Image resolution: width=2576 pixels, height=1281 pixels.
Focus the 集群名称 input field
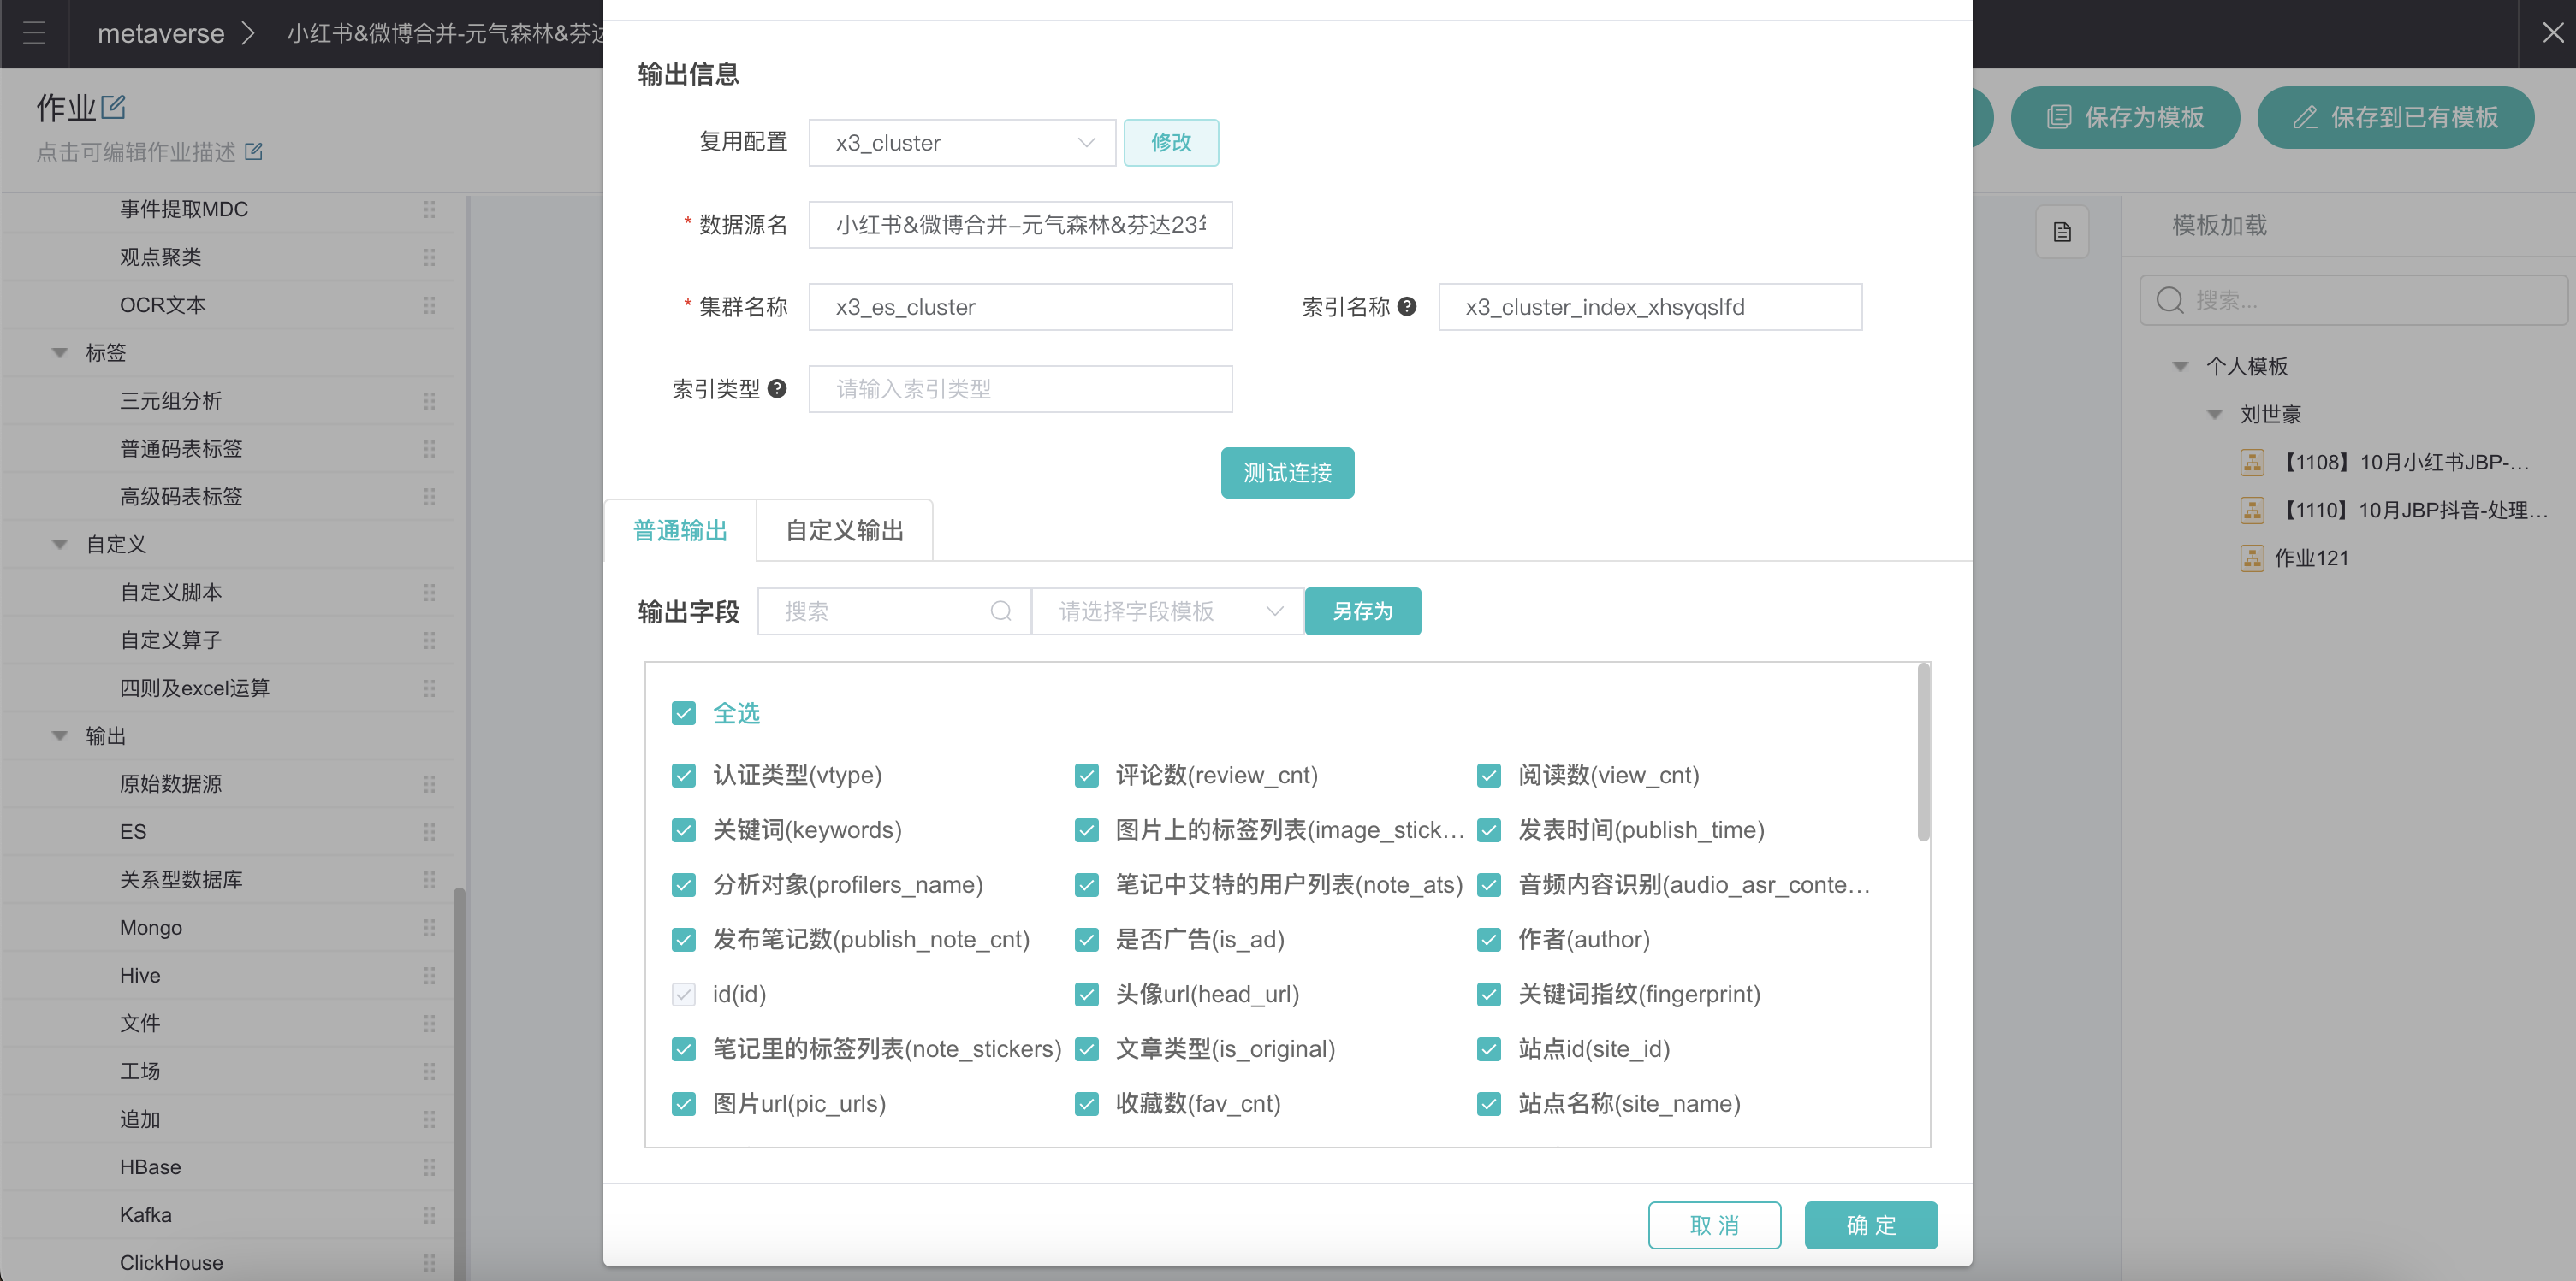pos(1020,307)
